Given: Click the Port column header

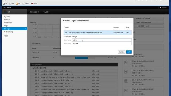Looking at the screenshot, I should [127, 28].
